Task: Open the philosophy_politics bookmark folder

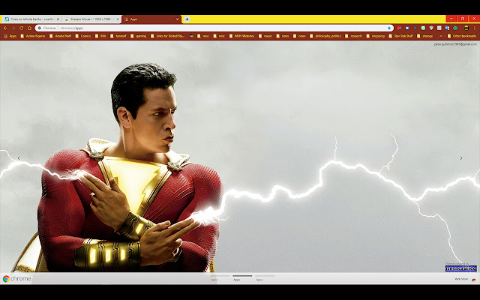Action: (x=325, y=36)
